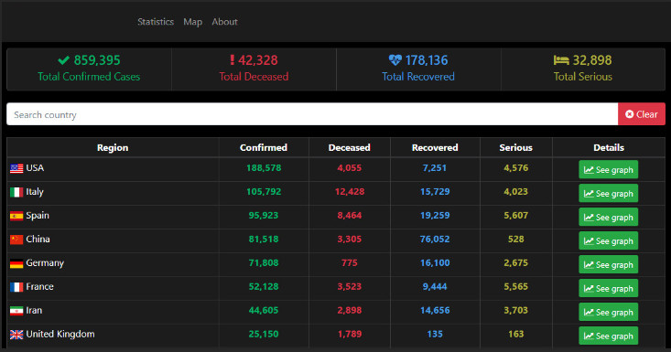Click United Kingdom recovered value 135
The width and height of the screenshot is (671, 352).
pyautogui.click(x=435, y=335)
